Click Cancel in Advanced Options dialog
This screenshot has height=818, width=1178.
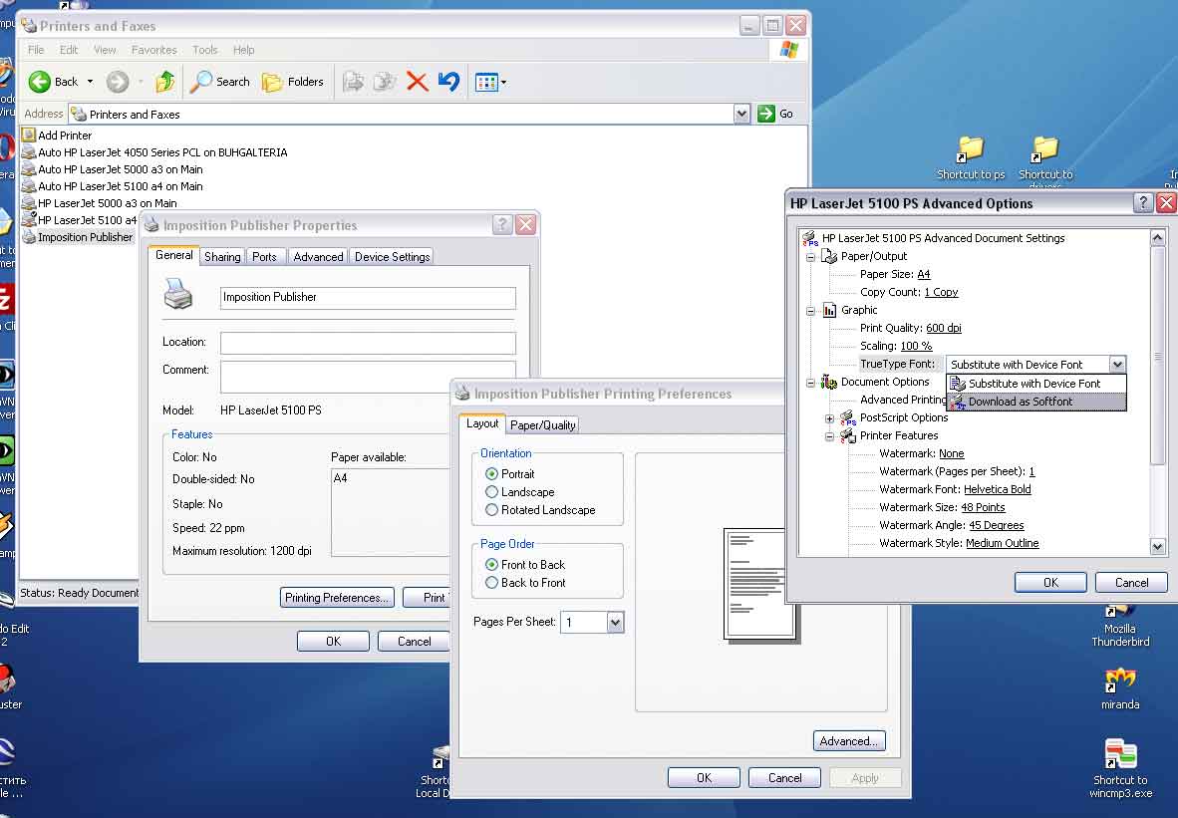pos(1131,583)
